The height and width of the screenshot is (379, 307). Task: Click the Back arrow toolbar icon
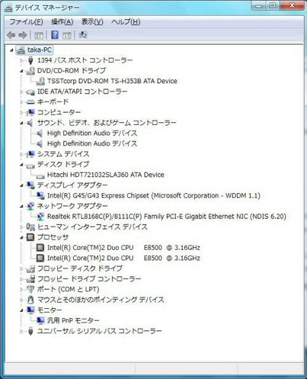tap(11, 35)
